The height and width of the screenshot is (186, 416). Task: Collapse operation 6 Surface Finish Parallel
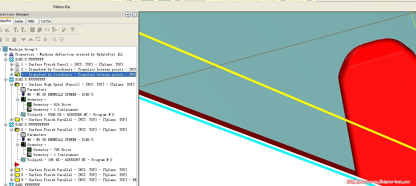[x=11, y=130]
